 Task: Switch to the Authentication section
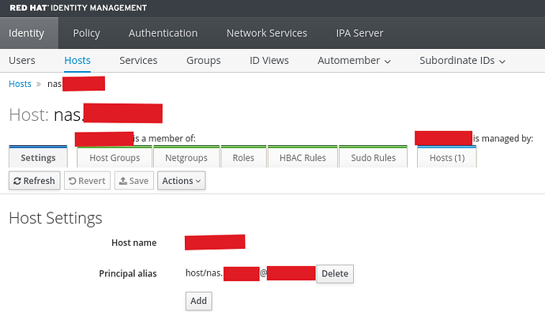tap(163, 33)
